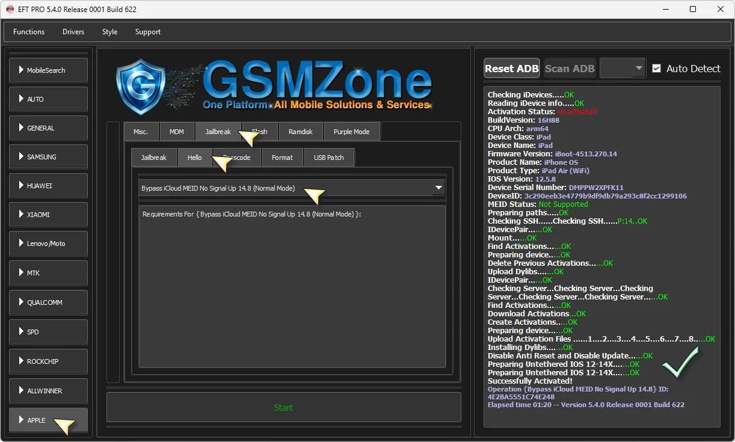Image resolution: width=735 pixels, height=442 pixels.
Task: Click the GSMZone shield logo
Action: tap(140, 87)
